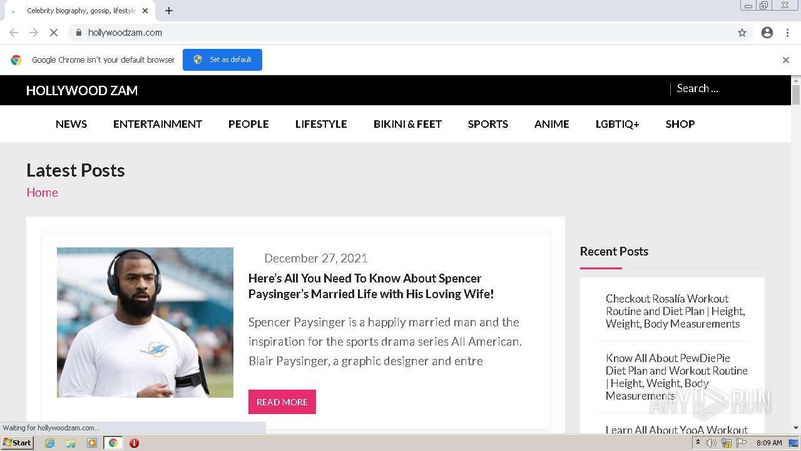Go forward to the next page
Screen dimensions: 801x451
click(x=34, y=33)
